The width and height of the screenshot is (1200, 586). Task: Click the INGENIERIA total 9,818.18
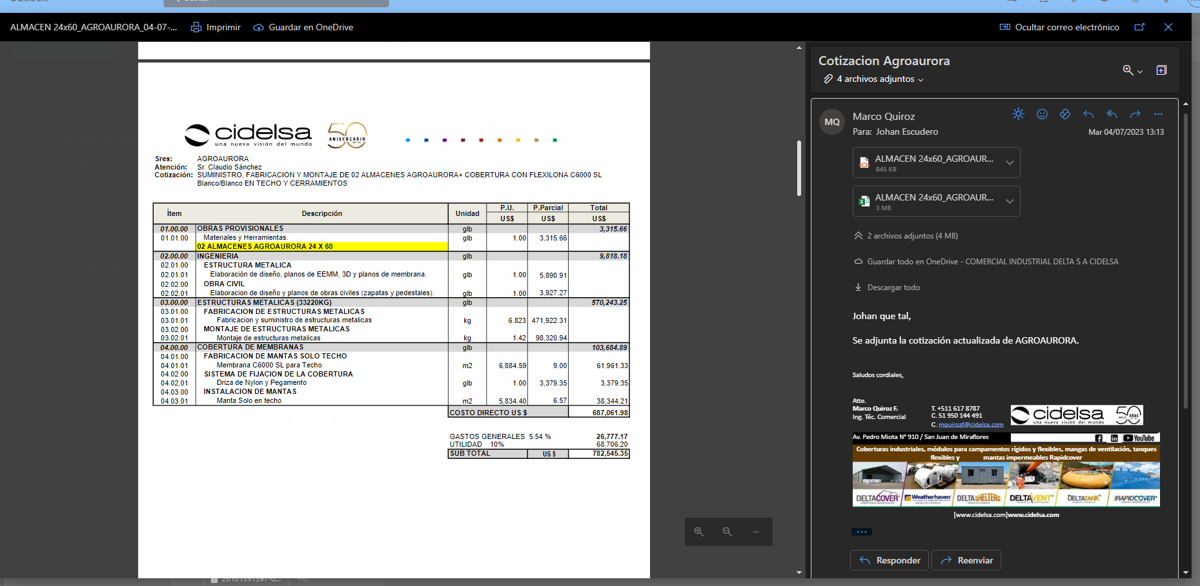[x=613, y=256]
